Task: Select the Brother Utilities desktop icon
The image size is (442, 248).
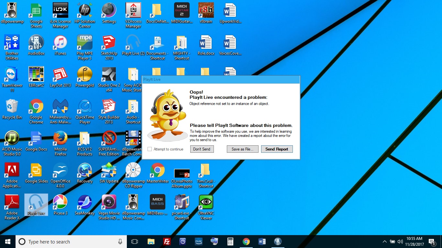Action: point(12,47)
